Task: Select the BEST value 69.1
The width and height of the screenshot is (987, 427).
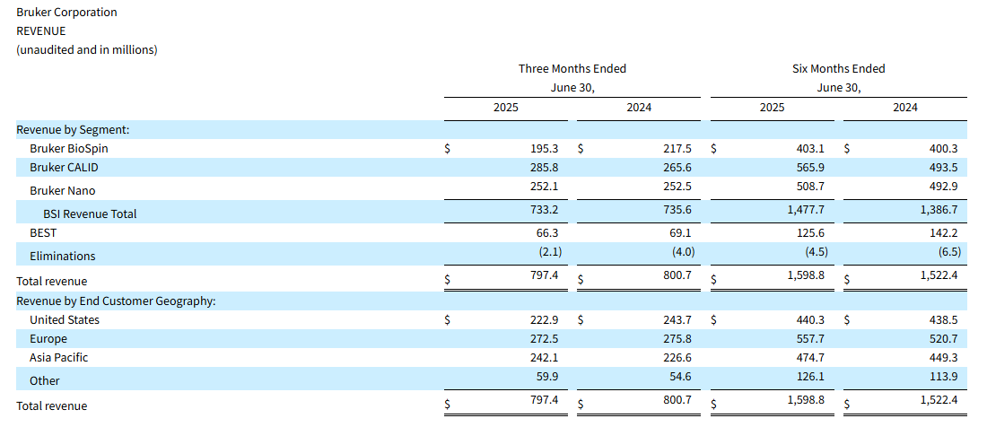Action: [x=680, y=232]
